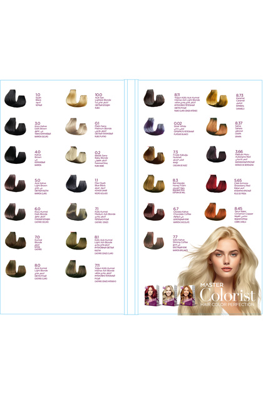263x394 pixels.
Task: Click the 0.2 Baby Blonde hair swatch
Action: (76, 155)
